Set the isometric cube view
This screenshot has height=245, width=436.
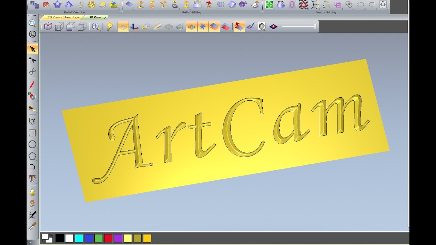coord(48,27)
